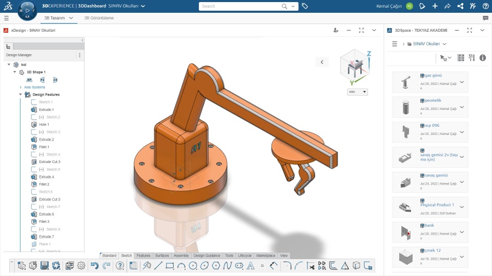492x276 pixels.
Task: Click the tag icon beside search
Action: (304, 6)
